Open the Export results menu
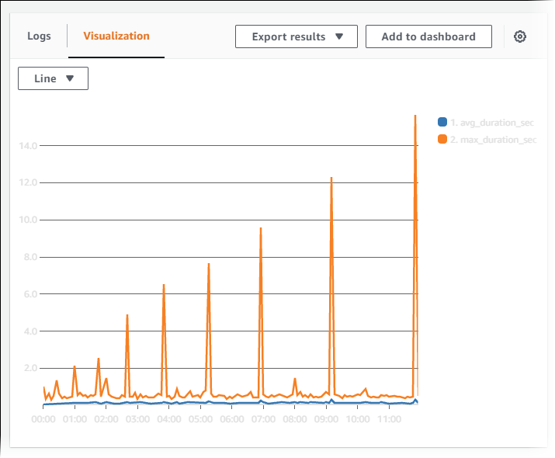The width and height of the screenshot is (555, 458). click(x=297, y=36)
